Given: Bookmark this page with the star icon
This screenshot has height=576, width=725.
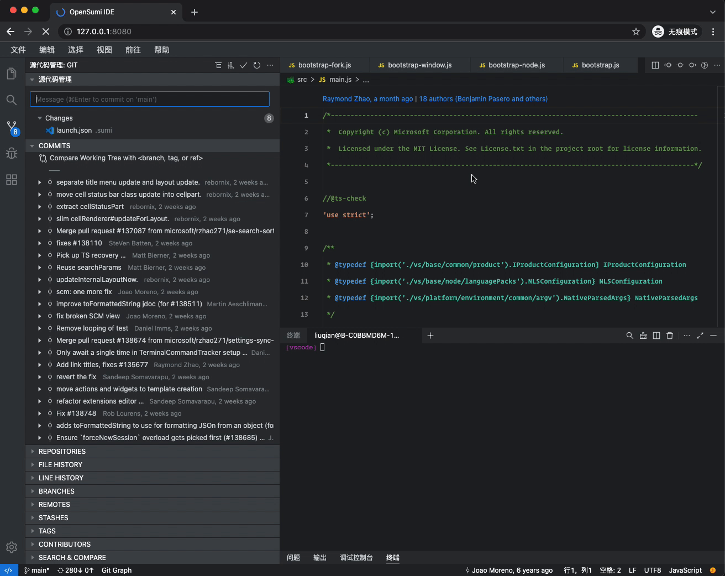Looking at the screenshot, I should [636, 32].
